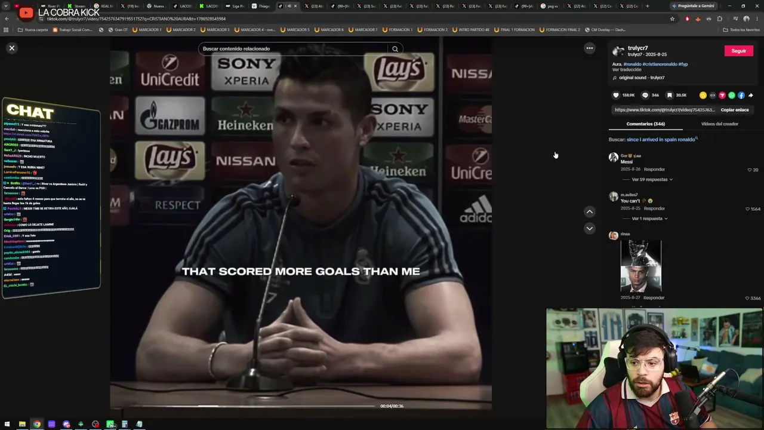Image resolution: width=764 pixels, height=430 pixels.
Task: Open #ronaldo hashtag link
Action: (x=633, y=64)
